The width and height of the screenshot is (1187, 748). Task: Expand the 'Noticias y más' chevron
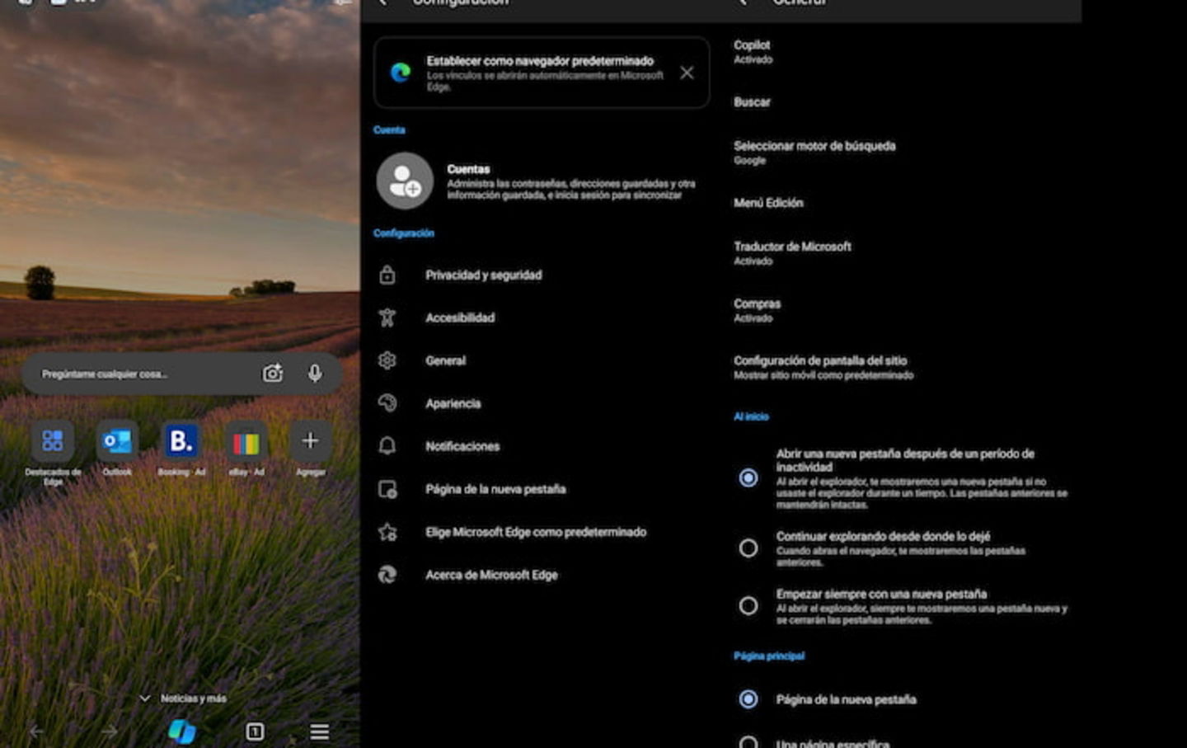point(144,698)
